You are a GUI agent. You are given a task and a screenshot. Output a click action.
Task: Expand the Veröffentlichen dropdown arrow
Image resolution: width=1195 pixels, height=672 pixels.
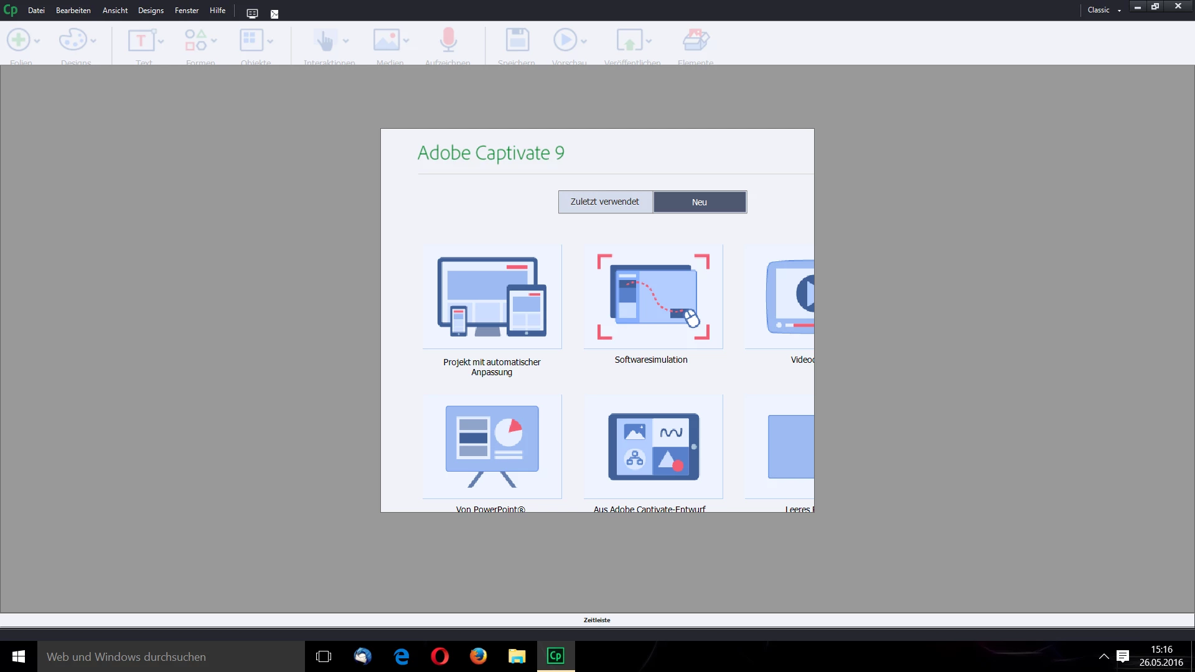[649, 41]
